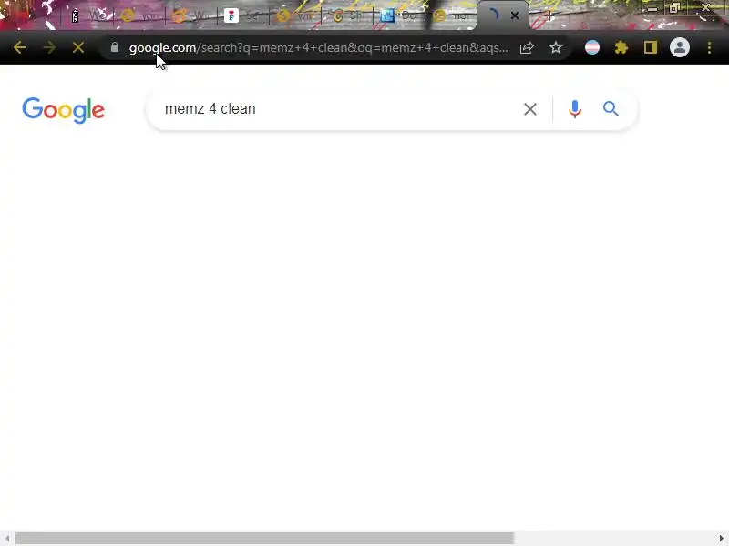The image size is (729, 546).
Task: Open Chrome three-dot menu
Action: (709, 47)
